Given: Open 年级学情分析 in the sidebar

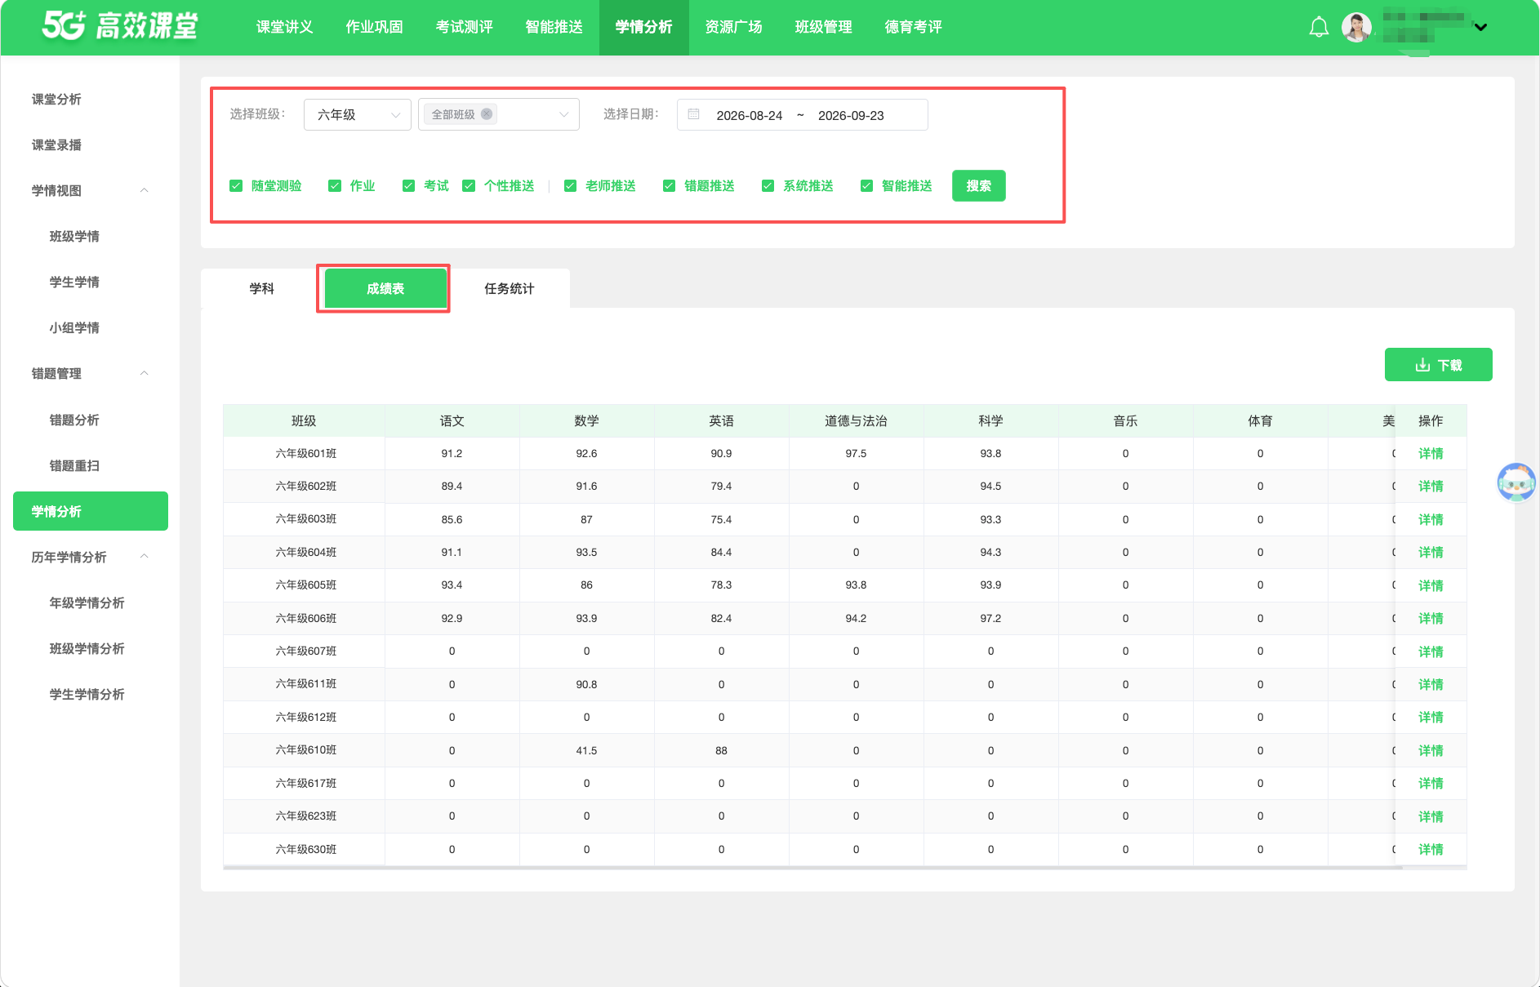Looking at the screenshot, I should coord(87,602).
